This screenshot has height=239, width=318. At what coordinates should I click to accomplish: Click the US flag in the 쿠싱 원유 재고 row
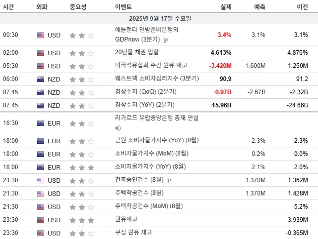click(x=41, y=233)
